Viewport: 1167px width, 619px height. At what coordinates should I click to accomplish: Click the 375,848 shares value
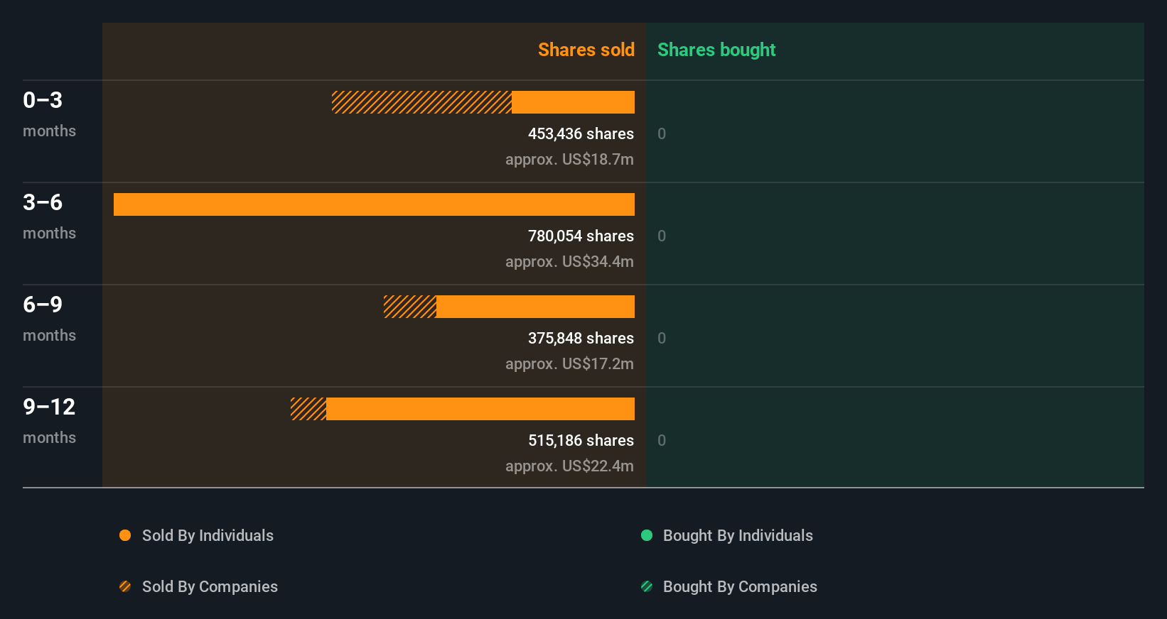click(581, 339)
